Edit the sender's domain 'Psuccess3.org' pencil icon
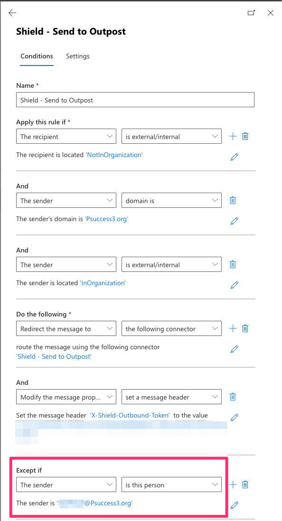 (x=235, y=221)
